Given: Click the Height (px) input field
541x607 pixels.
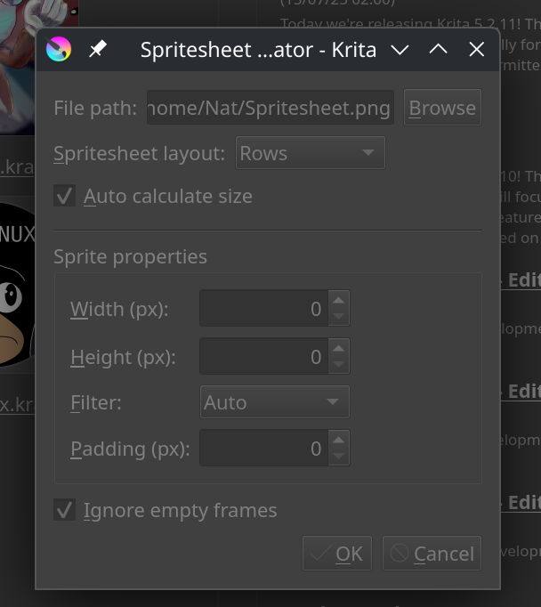Looking at the screenshot, I should pyautogui.click(x=264, y=356).
